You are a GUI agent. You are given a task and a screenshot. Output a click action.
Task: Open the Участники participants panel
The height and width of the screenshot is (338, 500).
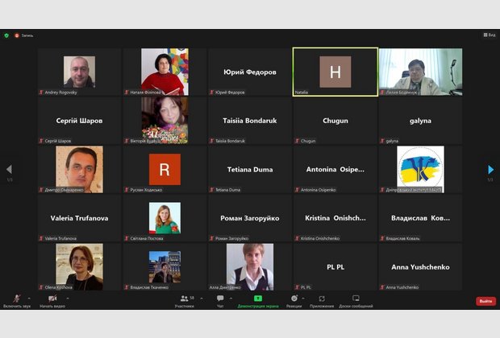pos(185,301)
